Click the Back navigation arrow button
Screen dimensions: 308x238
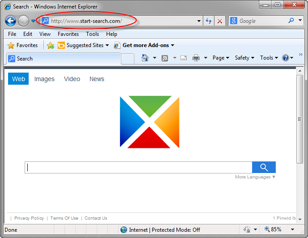click(10, 21)
